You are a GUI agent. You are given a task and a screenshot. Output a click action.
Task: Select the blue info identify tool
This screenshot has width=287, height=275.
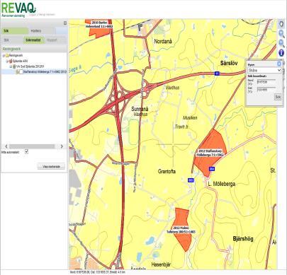[x=281, y=53]
